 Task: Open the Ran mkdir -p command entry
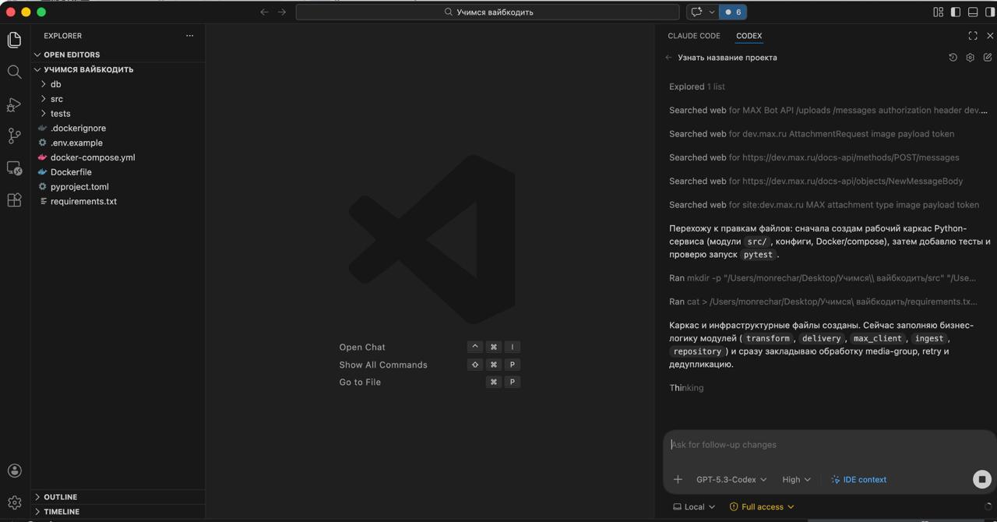(x=823, y=278)
